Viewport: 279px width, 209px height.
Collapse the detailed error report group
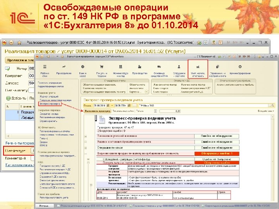pos(91,185)
